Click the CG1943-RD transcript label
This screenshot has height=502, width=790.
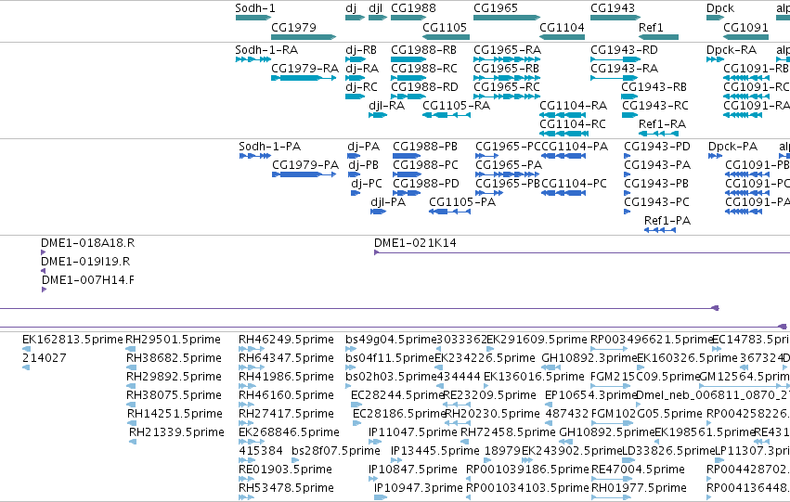624,50
